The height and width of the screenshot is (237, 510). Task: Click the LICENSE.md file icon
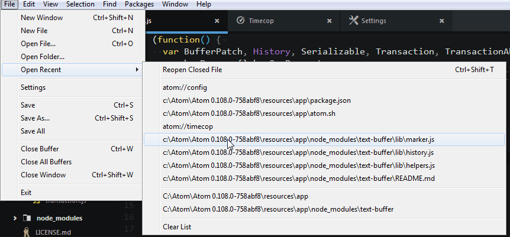[x=27, y=232]
